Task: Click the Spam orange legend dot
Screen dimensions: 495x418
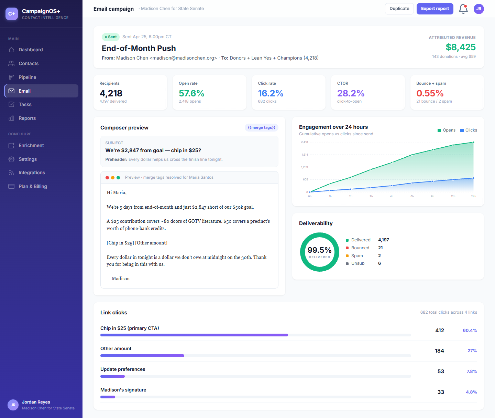Action: [347, 256]
